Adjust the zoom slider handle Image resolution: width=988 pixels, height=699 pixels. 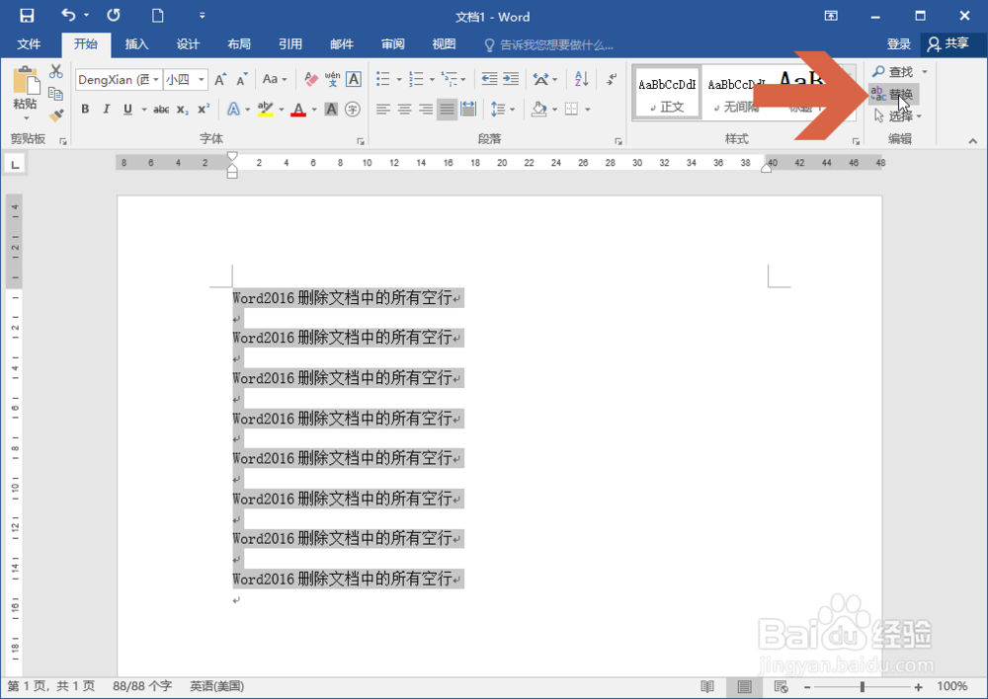[862, 687]
